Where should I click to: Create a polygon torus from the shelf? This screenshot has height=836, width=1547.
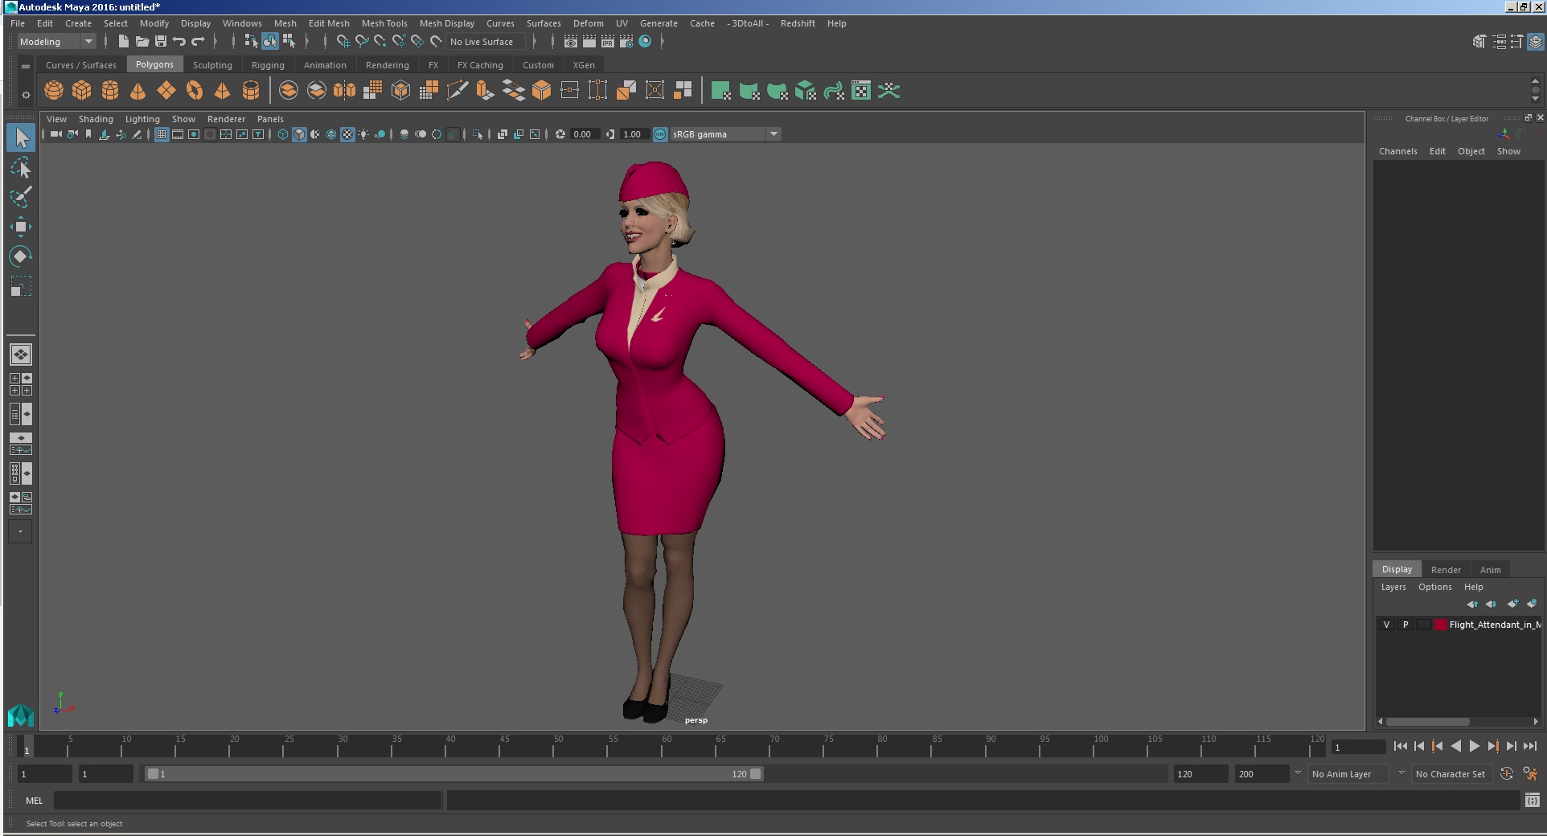195,91
